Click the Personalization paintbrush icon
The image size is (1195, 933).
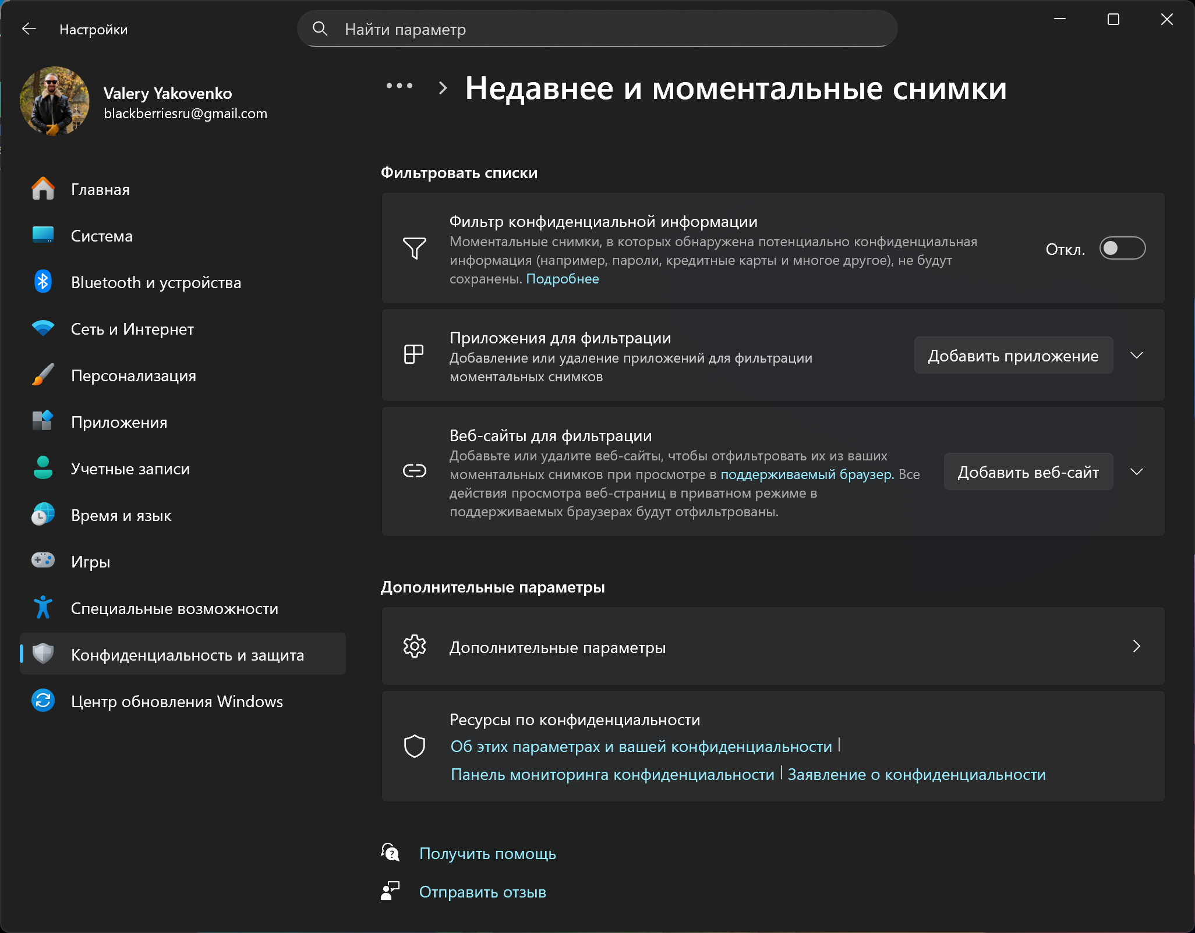tap(43, 375)
